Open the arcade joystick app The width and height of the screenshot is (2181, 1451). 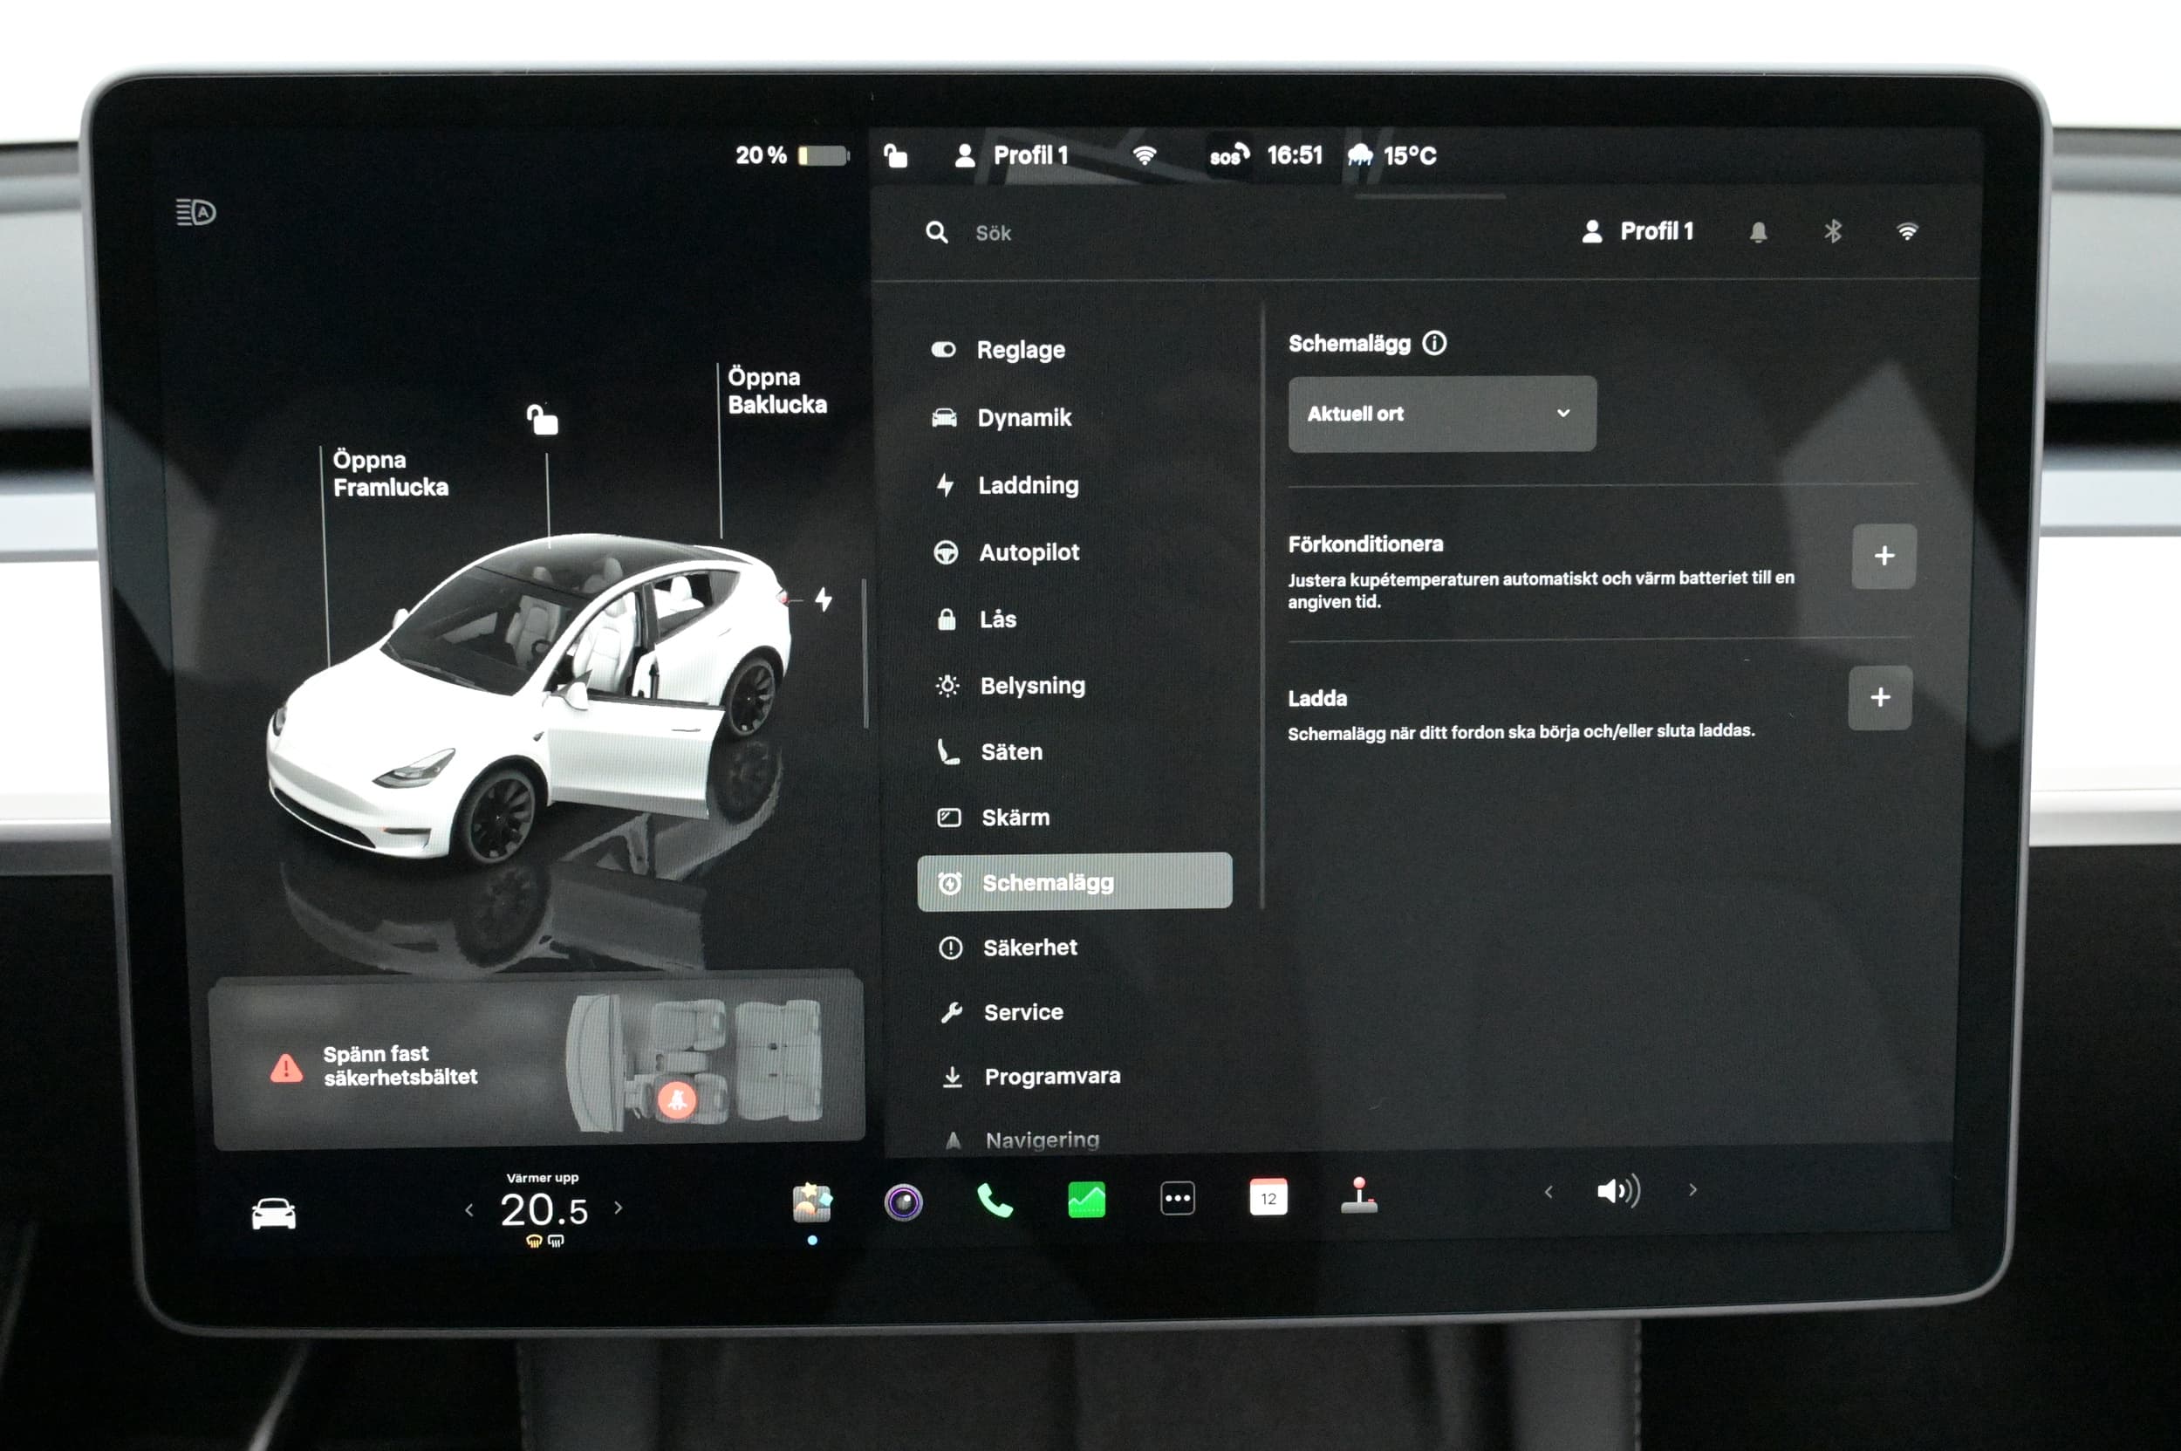(1358, 1195)
